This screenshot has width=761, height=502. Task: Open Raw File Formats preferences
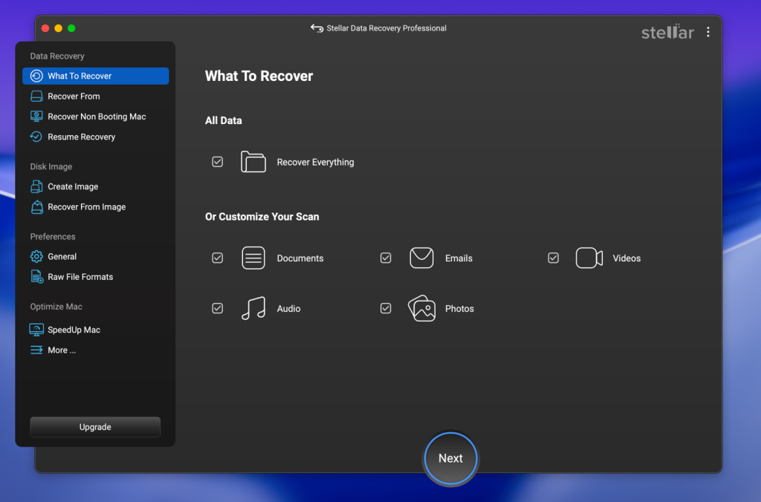[80, 277]
